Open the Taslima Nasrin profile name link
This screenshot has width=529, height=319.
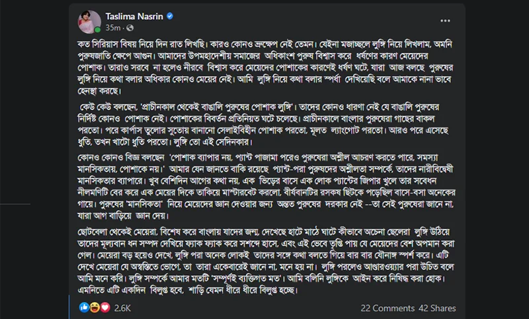134,16
